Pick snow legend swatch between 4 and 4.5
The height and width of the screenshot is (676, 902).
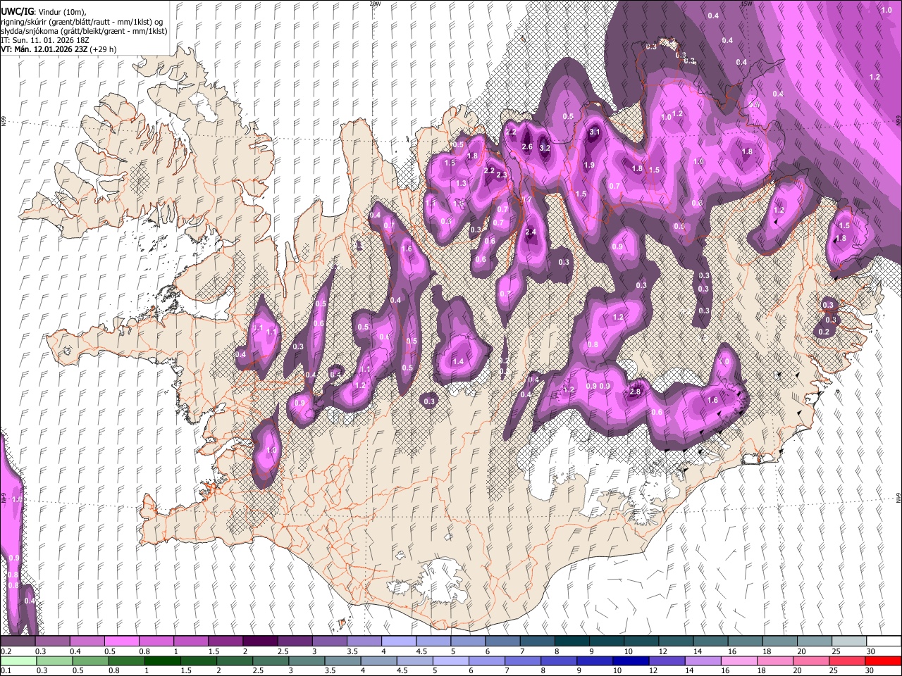click(x=399, y=641)
